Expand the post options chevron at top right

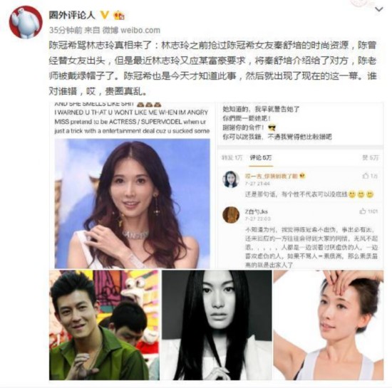click(379, 9)
